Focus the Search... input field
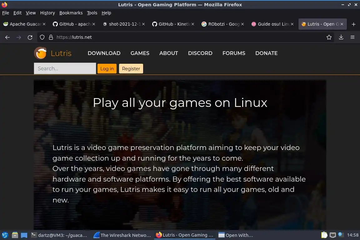 click(65, 68)
